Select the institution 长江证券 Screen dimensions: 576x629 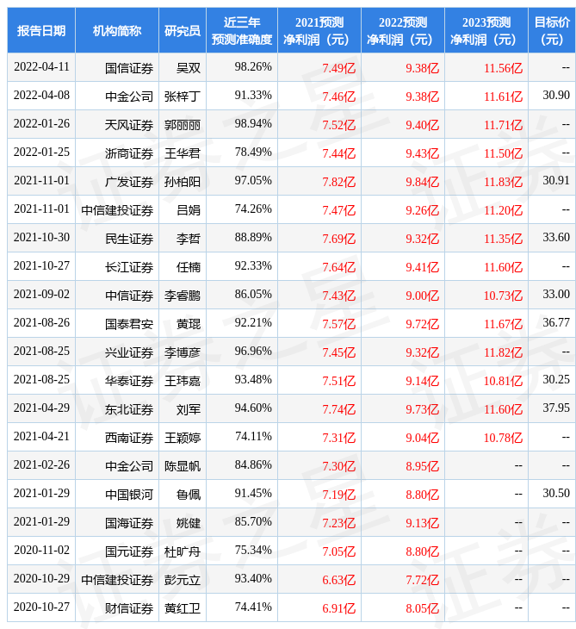click(129, 267)
